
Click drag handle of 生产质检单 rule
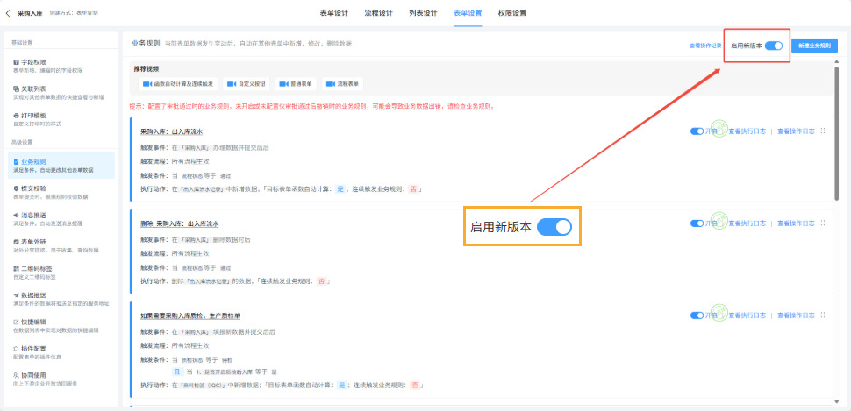tap(823, 315)
